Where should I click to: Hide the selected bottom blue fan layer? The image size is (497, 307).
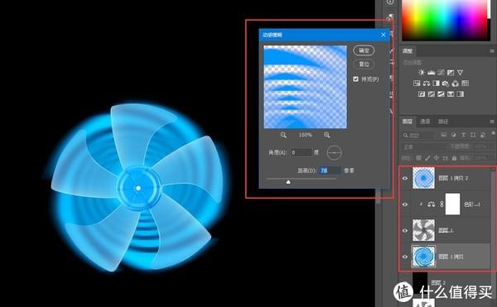point(405,257)
